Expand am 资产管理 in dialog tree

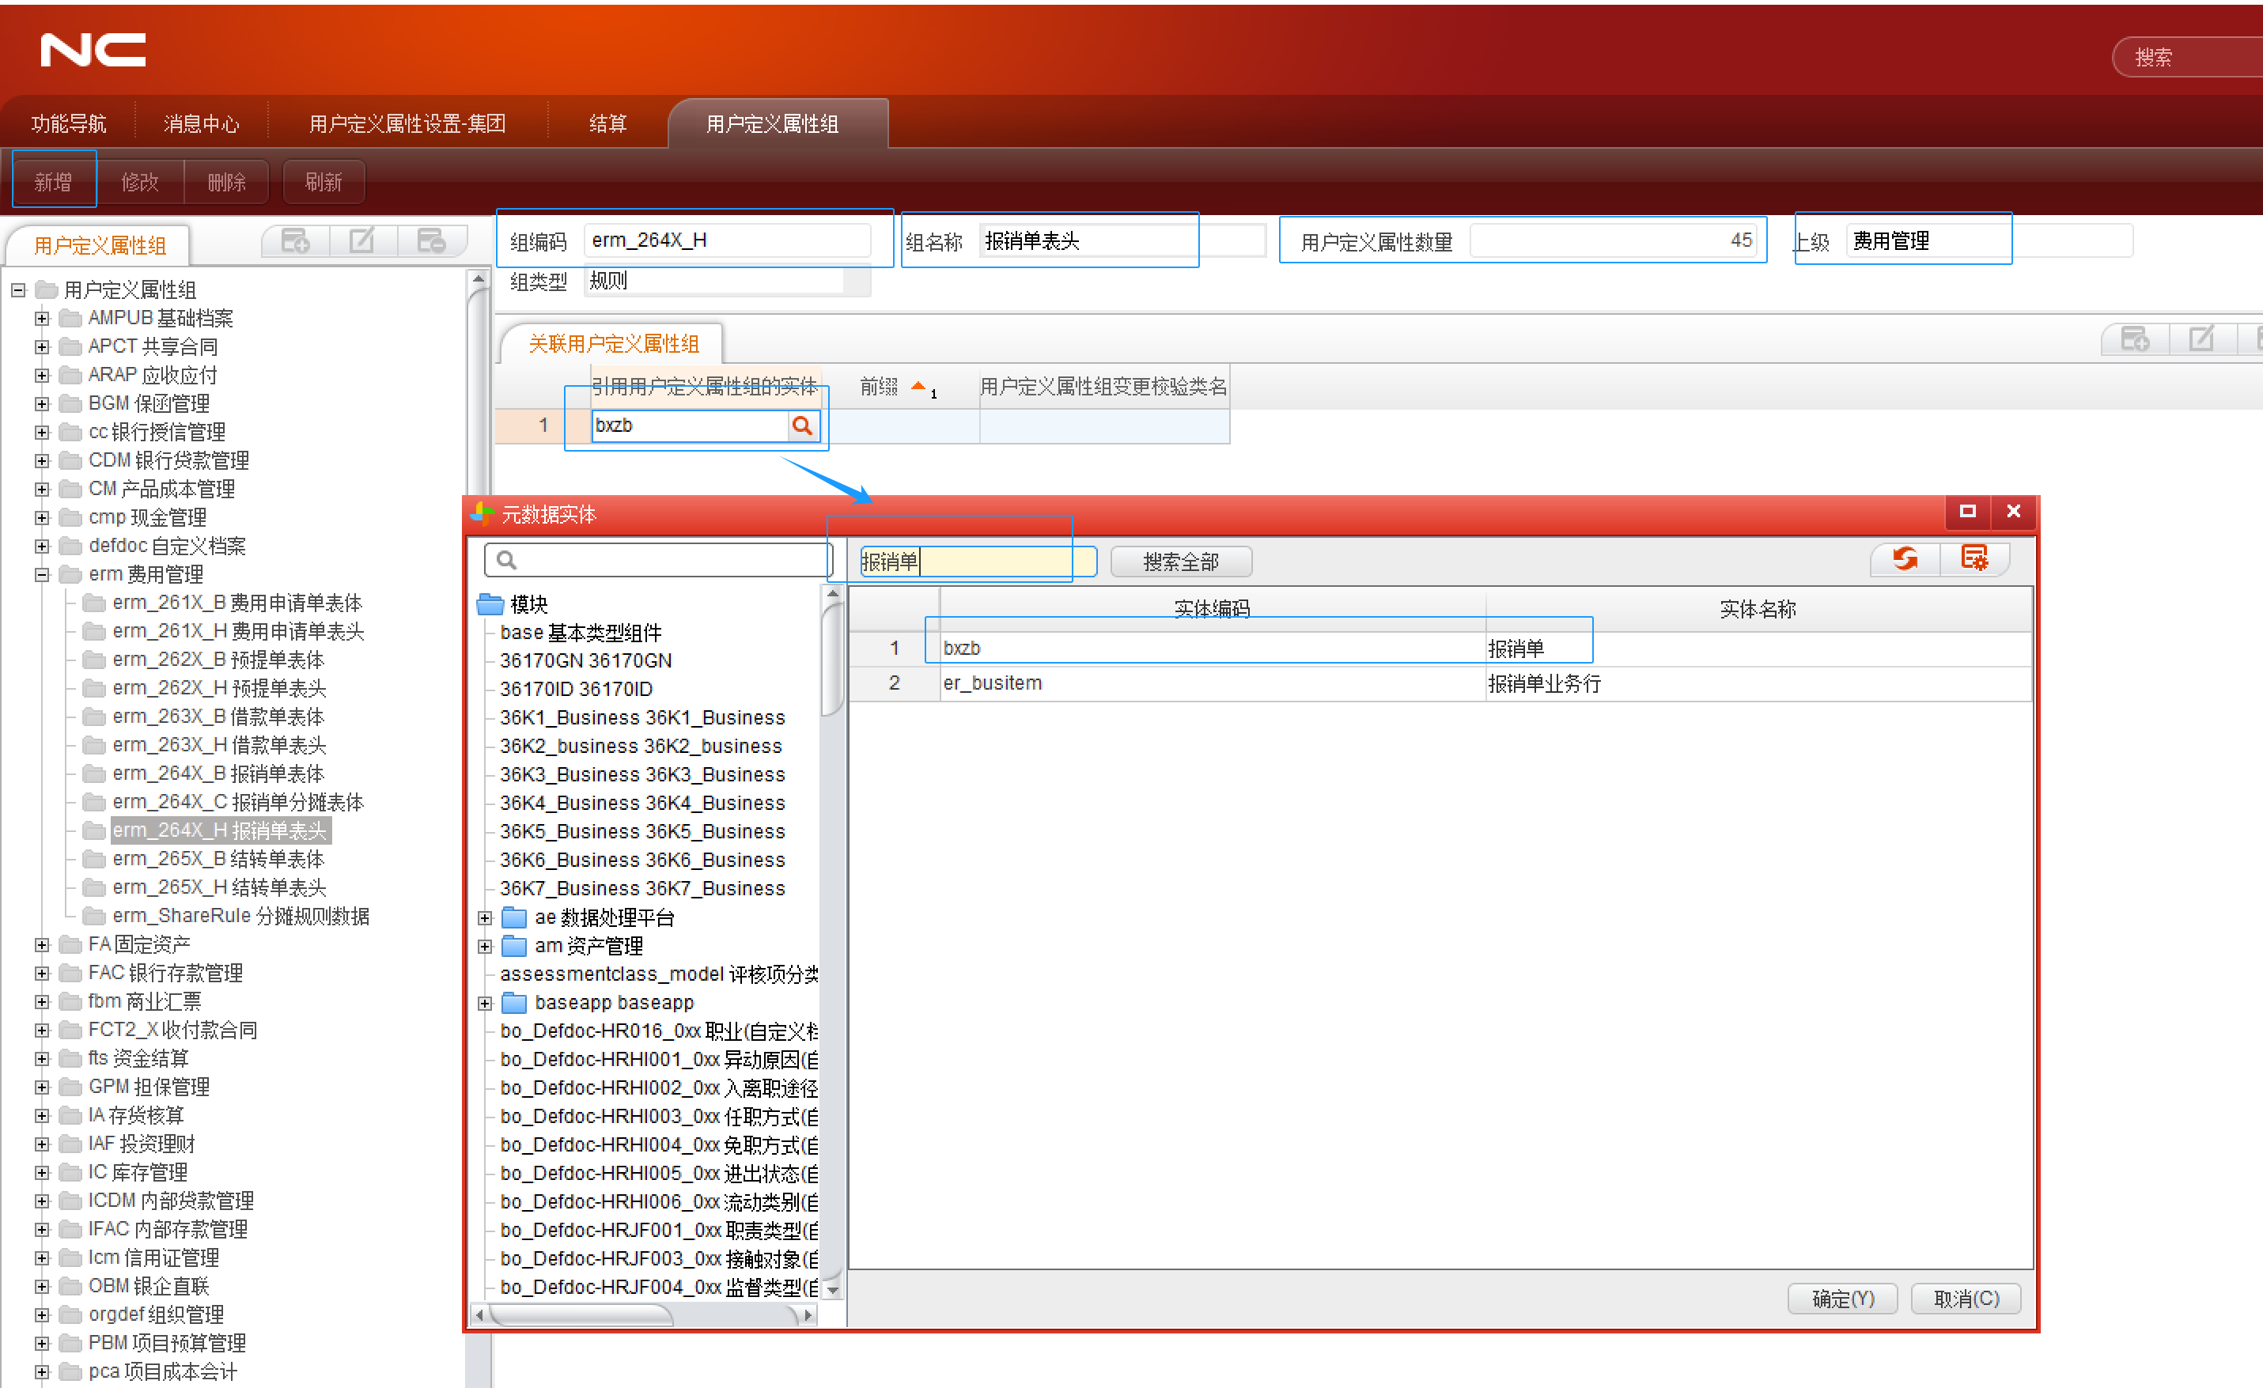click(485, 946)
